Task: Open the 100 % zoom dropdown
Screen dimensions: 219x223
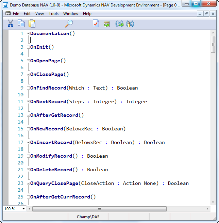Action: (x=23, y=209)
